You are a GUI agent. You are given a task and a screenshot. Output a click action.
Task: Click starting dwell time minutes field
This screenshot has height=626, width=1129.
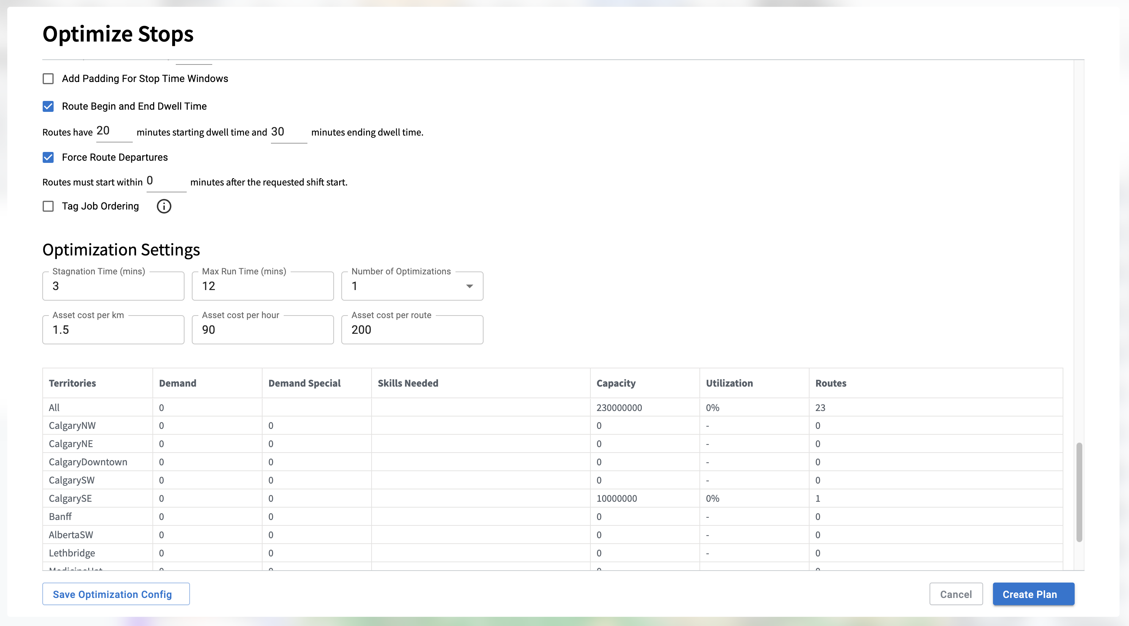click(113, 132)
